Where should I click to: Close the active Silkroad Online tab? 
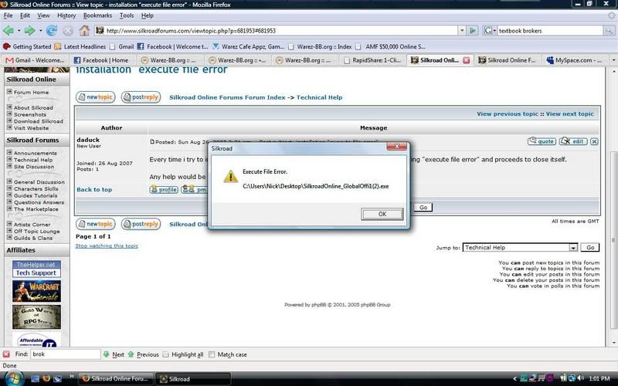(x=466, y=60)
